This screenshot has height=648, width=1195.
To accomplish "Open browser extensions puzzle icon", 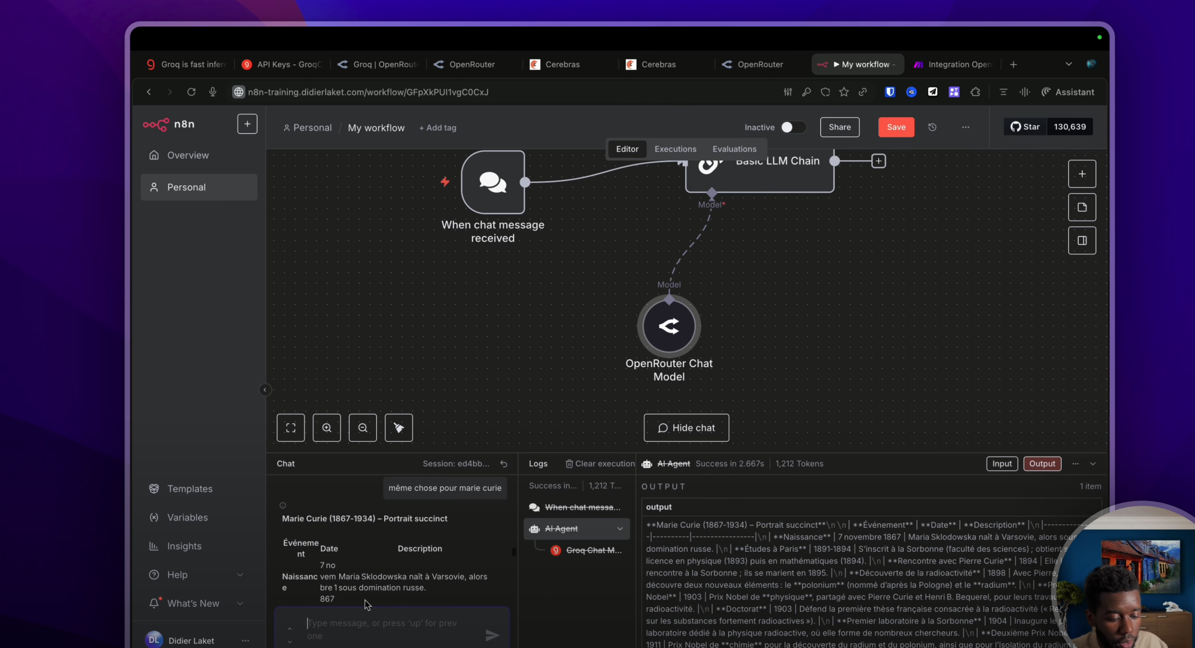I will [x=975, y=92].
